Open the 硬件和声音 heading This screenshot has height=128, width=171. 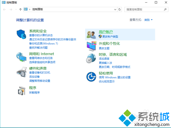pos(38,68)
